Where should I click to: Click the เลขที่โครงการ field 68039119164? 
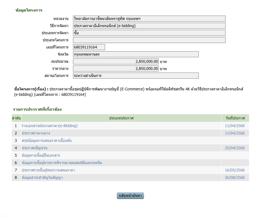(x=89, y=47)
